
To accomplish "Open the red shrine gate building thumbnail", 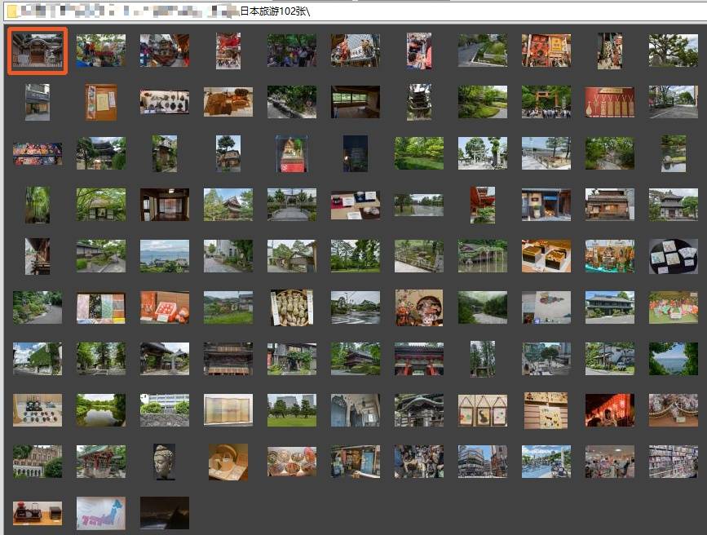I will coord(418,359).
